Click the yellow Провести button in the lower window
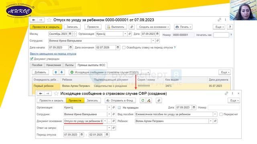257x144 pixels. pos(75,100)
